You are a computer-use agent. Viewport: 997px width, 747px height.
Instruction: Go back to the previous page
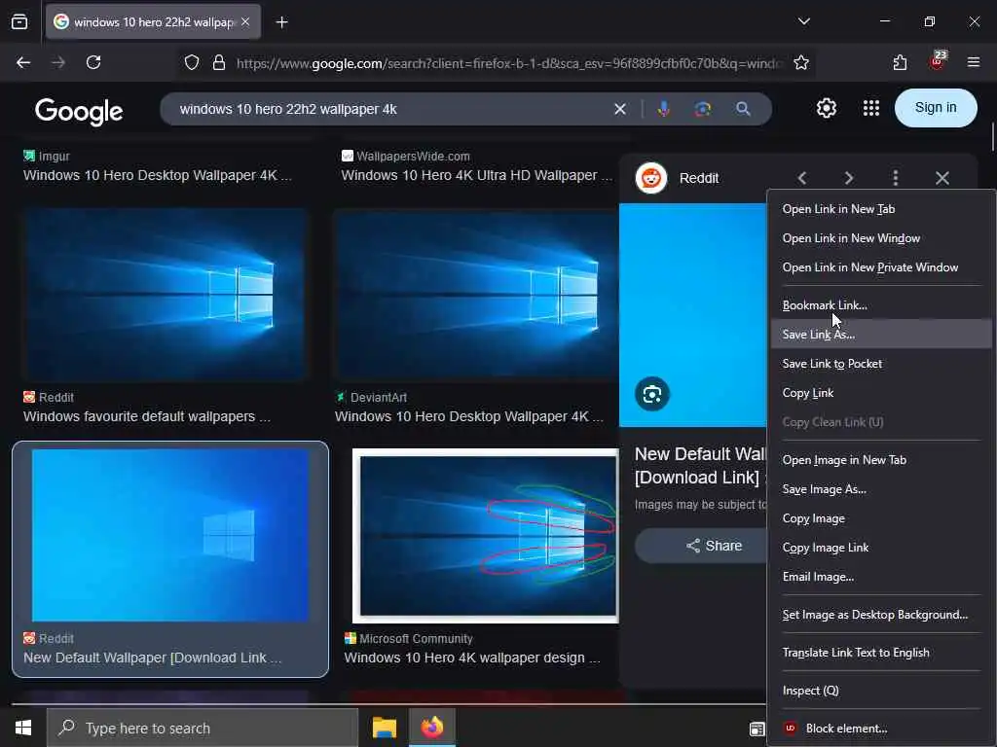23,62
